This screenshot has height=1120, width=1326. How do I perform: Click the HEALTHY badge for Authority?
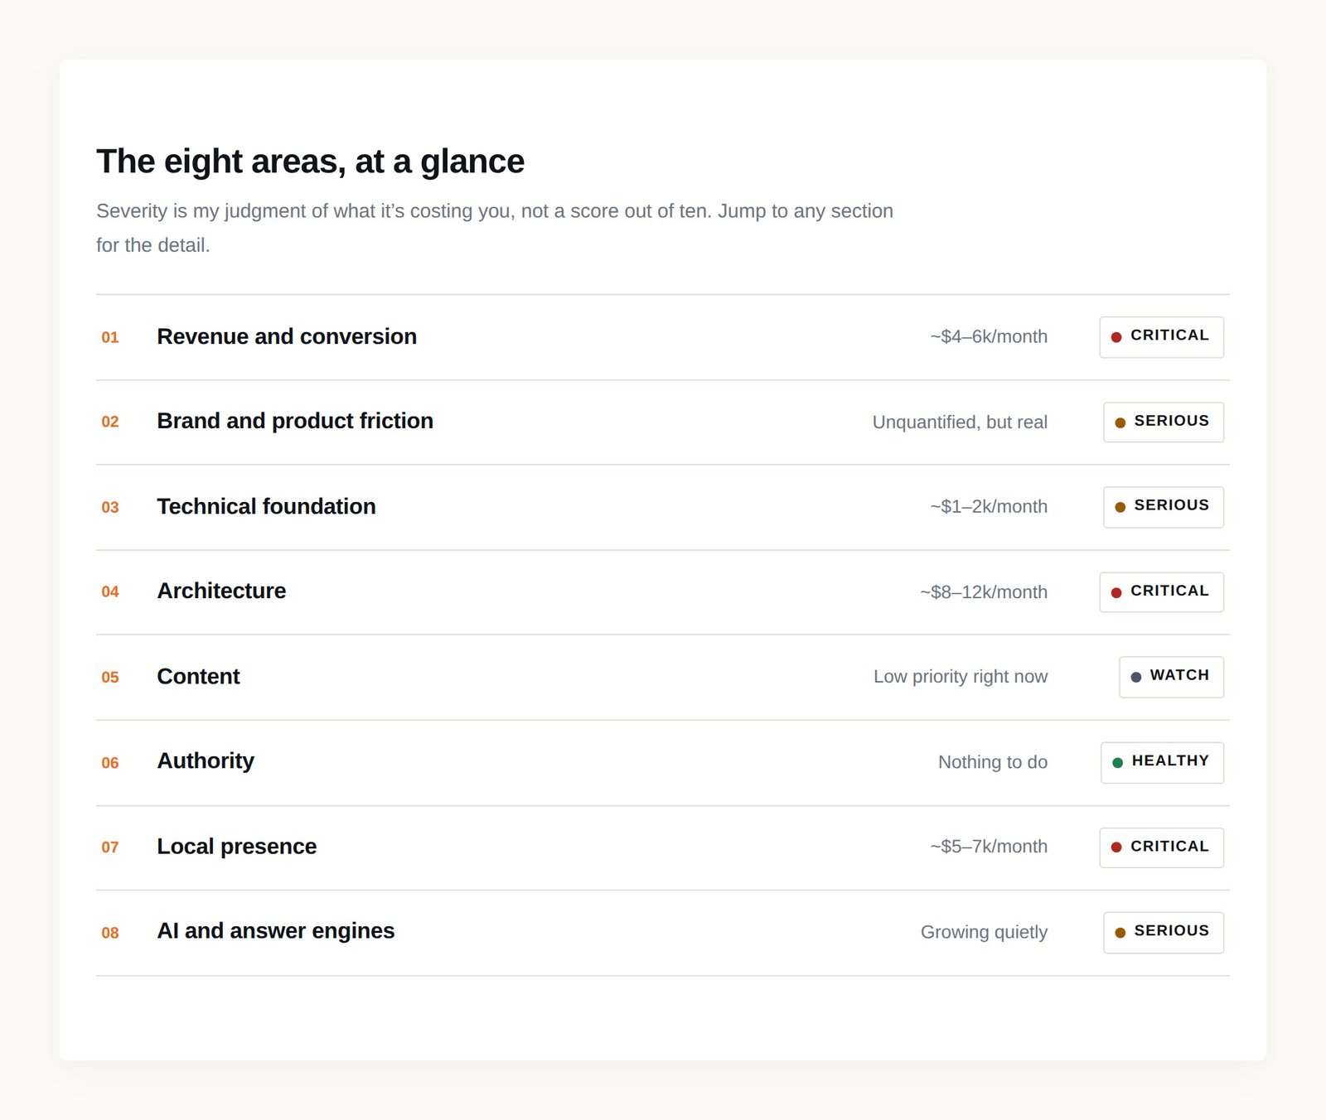(x=1162, y=763)
